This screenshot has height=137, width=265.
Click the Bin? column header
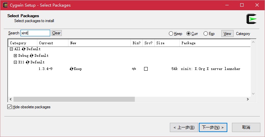[x=137, y=43]
